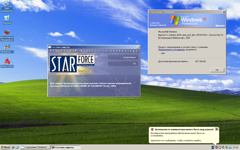Click the second quick launch icon
The image size is (240, 150).
tap(17, 147)
